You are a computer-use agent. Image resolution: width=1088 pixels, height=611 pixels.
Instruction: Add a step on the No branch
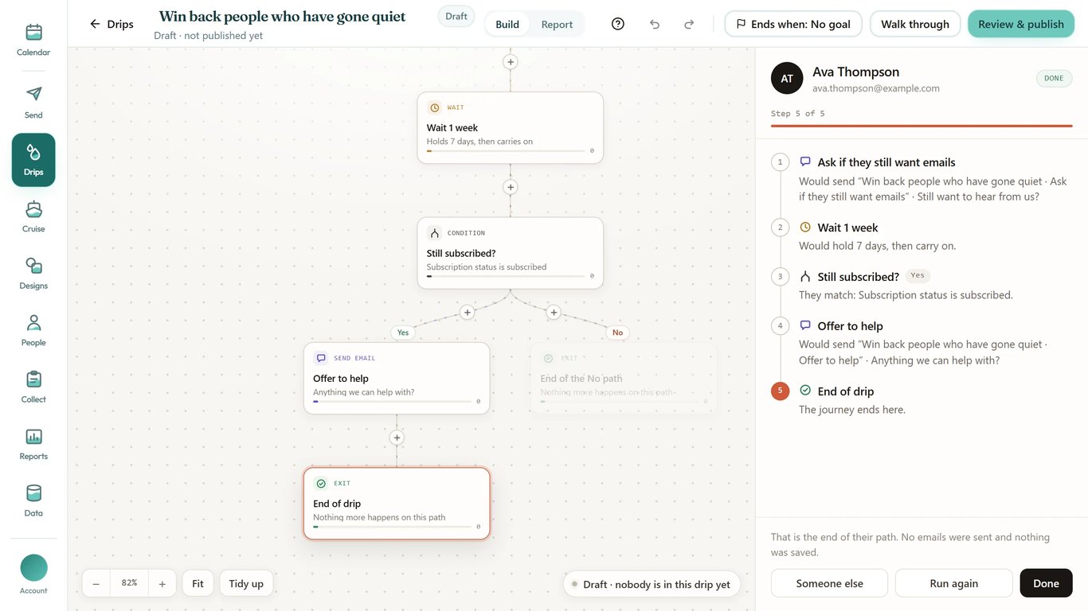[554, 313]
